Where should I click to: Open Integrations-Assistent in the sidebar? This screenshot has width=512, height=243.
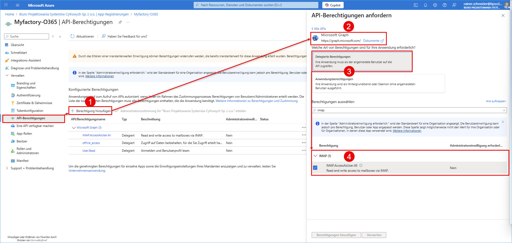[26, 60]
